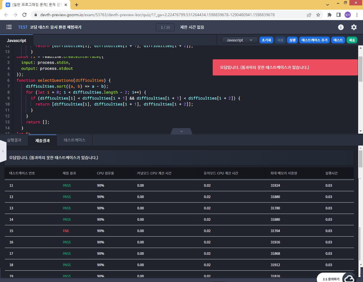
Task: Open the hamburger menu icon
Action: pyautogui.click(x=9, y=27)
